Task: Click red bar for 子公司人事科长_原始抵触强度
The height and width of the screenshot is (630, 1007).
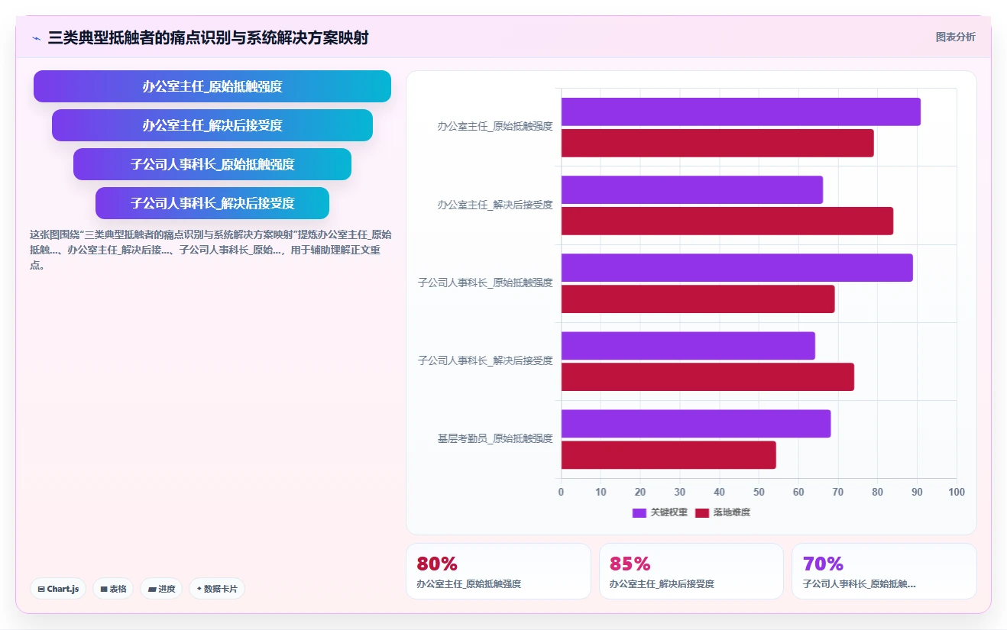Action: 698,299
